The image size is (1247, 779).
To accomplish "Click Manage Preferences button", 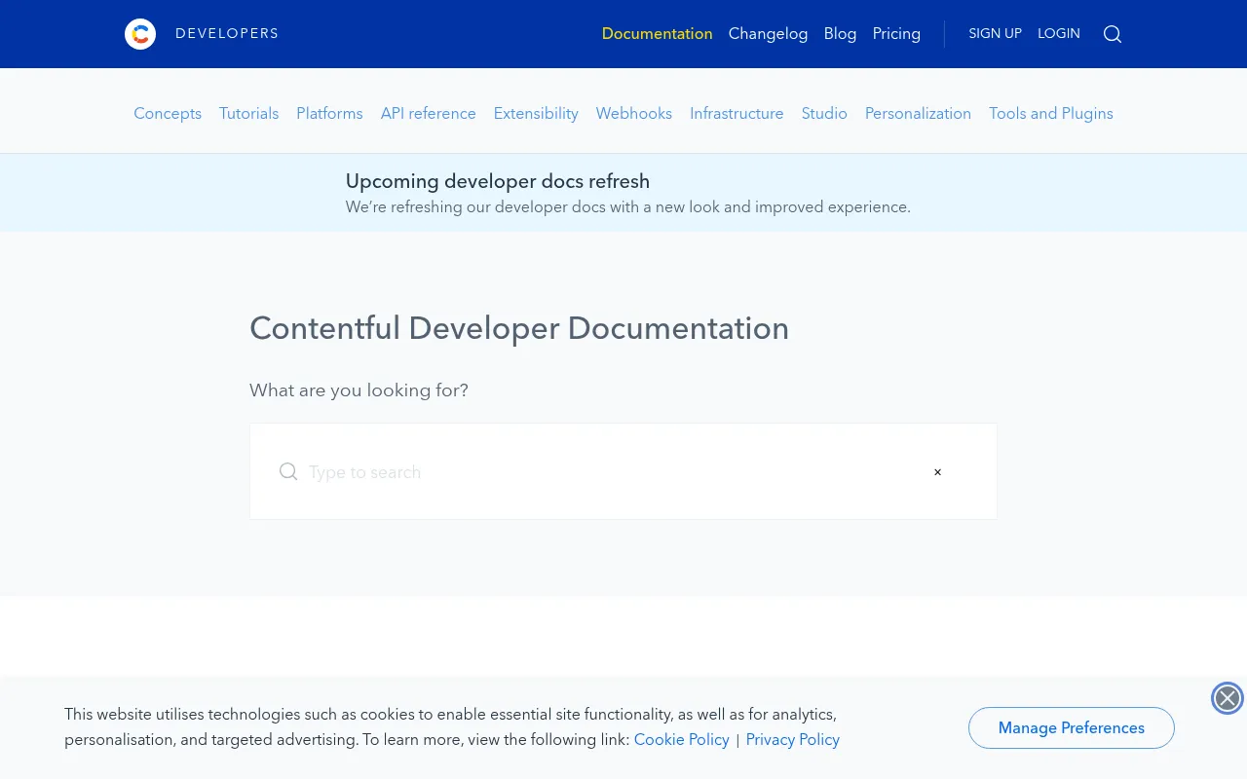I will pyautogui.click(x=1072, y=728).
